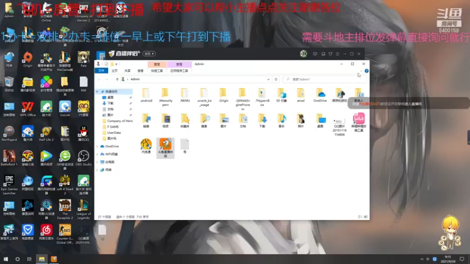Expand the This PC tree node
Image resolution: width=470 pixels, height=264 pixels.
tap(97, 162)
